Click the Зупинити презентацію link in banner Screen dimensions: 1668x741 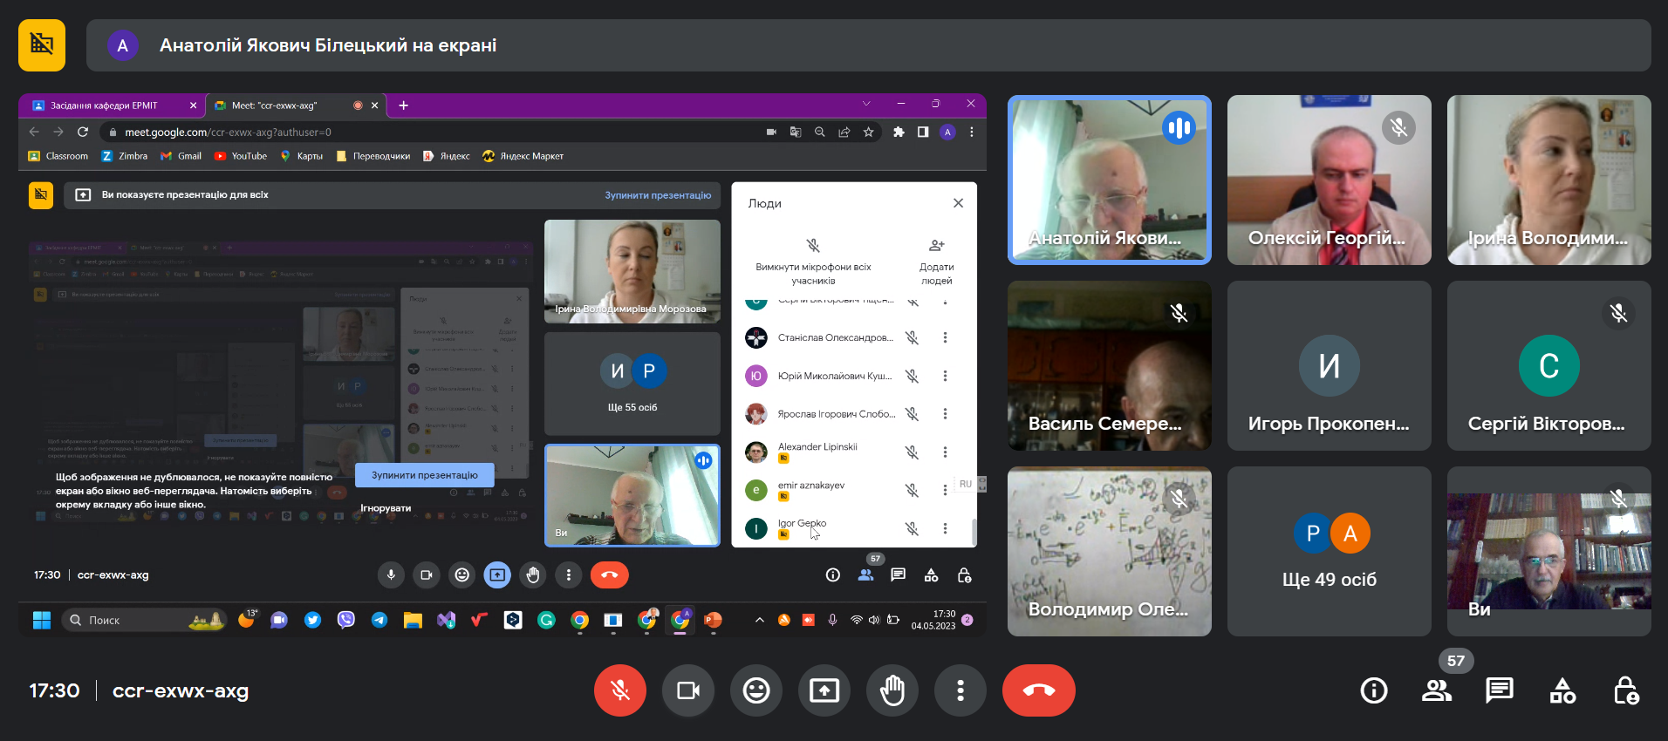click(658, 195)
